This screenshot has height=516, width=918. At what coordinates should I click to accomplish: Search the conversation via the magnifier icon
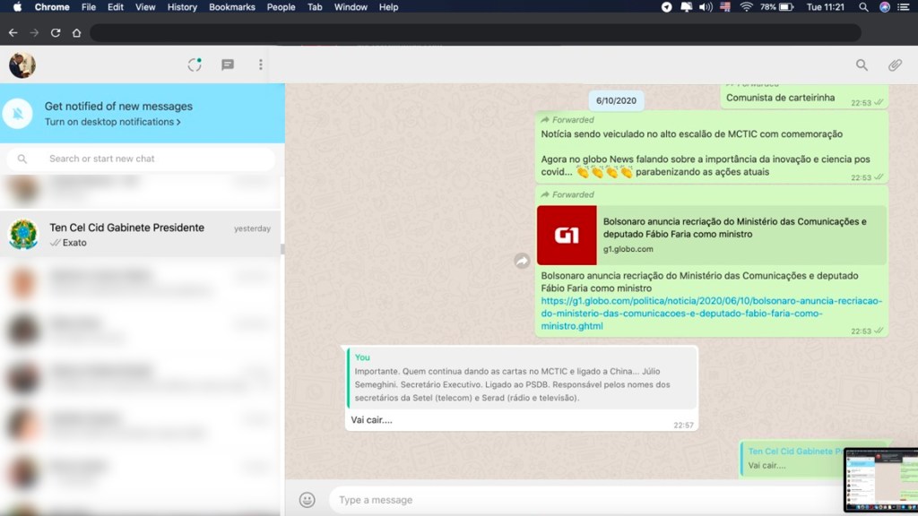coord(862,64)
